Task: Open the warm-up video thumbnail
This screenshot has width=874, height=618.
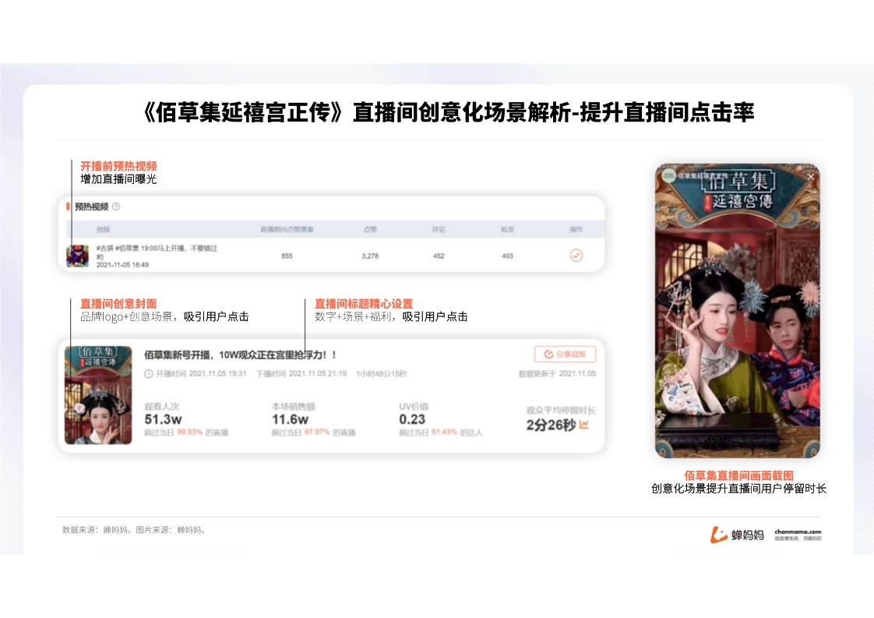Action: (x=77, y=256)
